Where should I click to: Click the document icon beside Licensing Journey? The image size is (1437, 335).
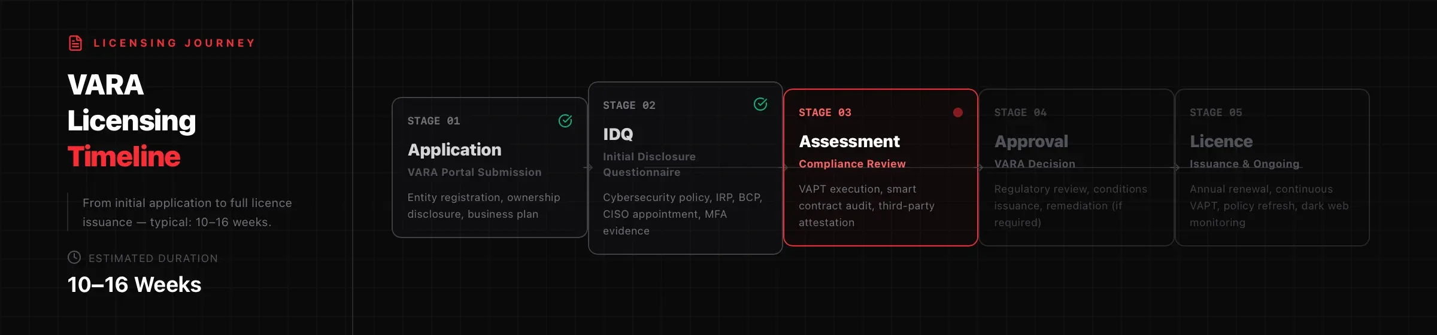[x=75, y=43]
